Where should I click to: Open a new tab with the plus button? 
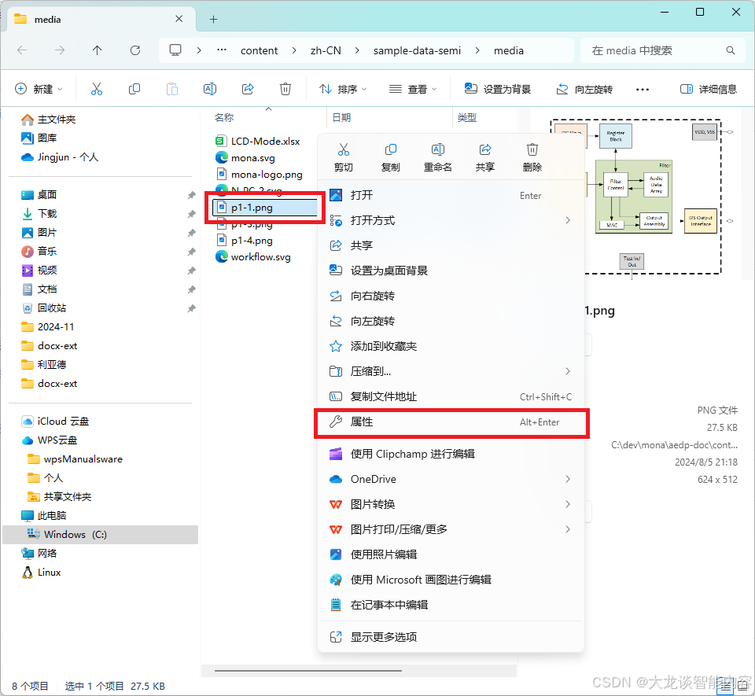coord(214,19)
